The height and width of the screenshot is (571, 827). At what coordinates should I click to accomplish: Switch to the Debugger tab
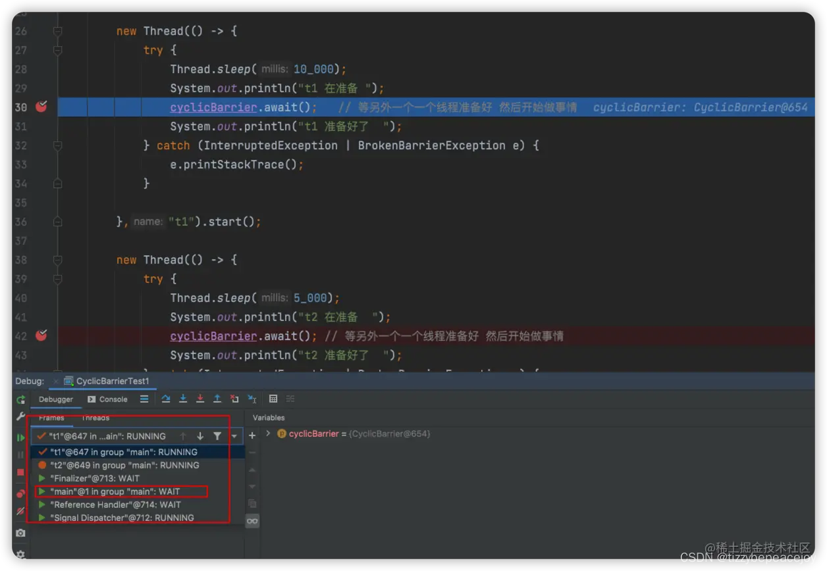(x=56, y=399)
